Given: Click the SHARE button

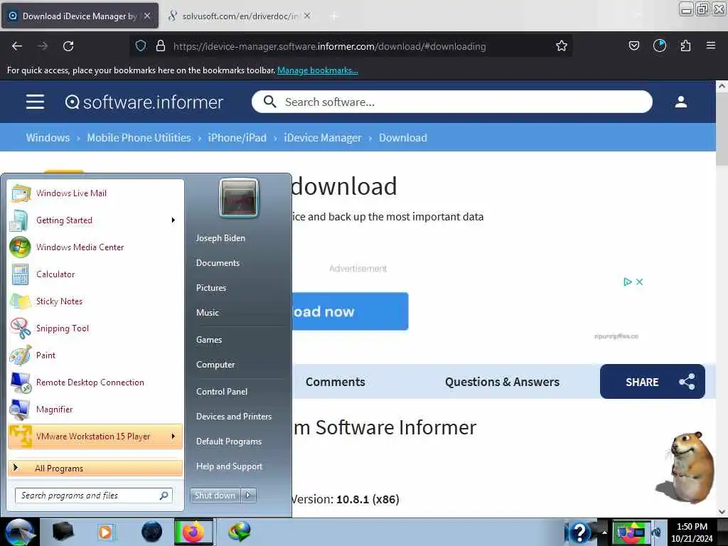Looking at the screenshot, I should [653, 382].
